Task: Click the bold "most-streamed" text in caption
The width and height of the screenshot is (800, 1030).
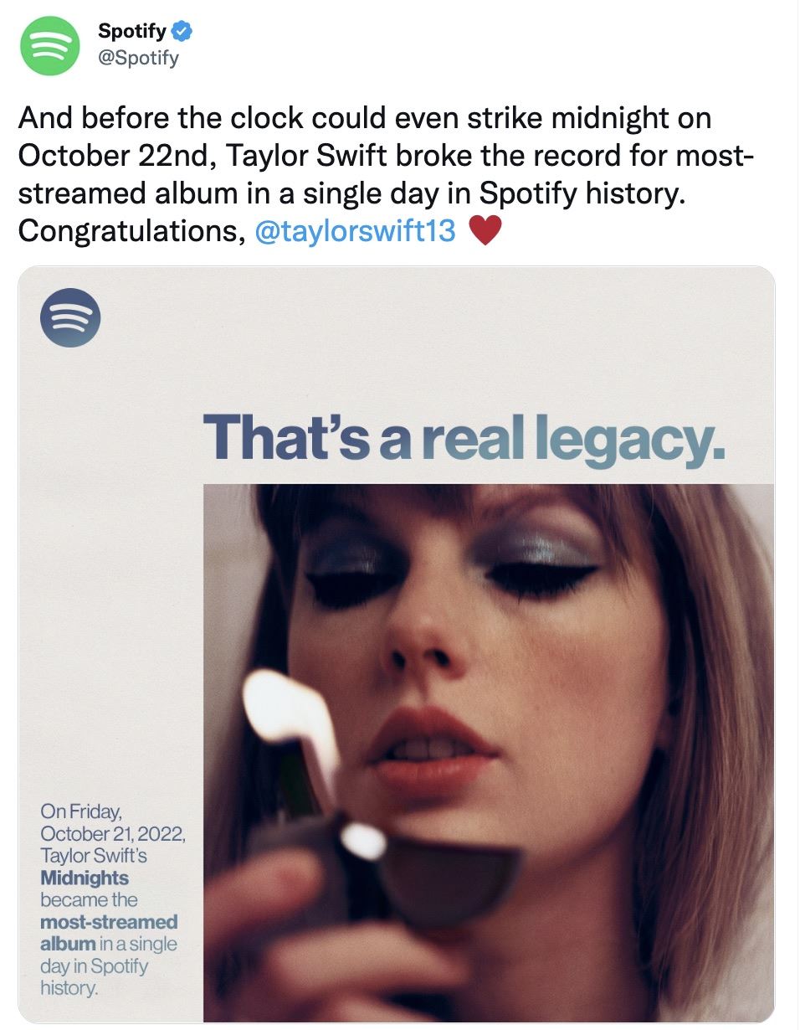Action: pos(109,921)
